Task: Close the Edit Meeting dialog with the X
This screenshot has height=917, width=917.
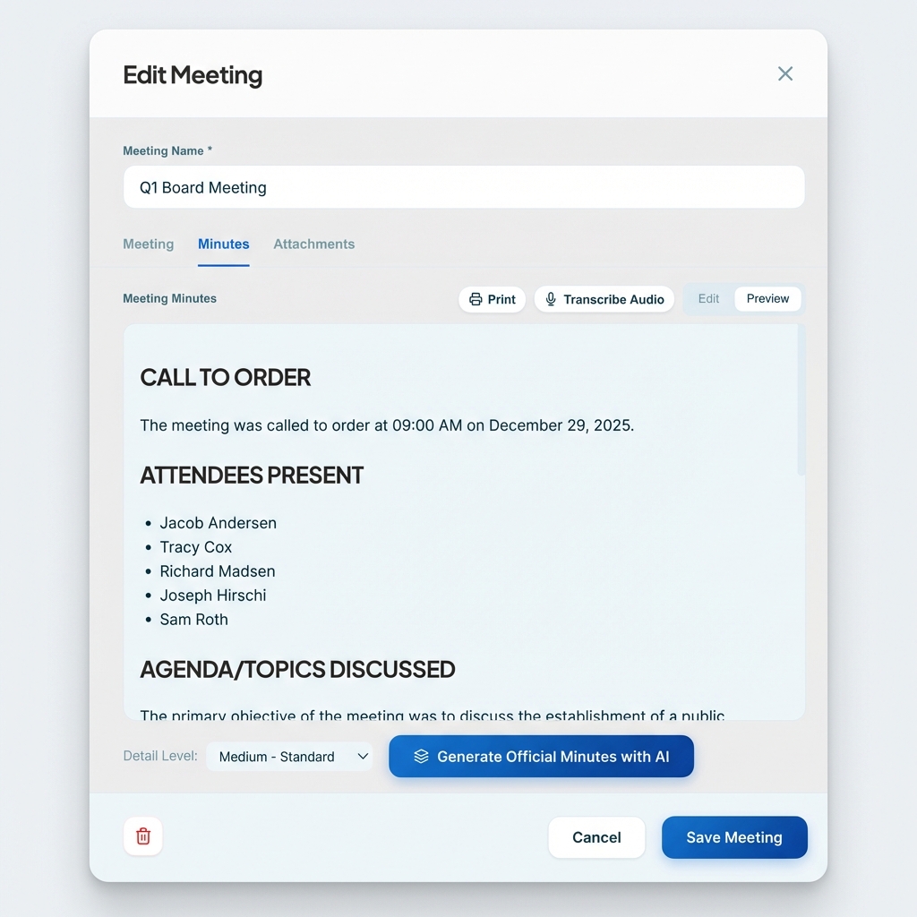Action: point(785,73)
